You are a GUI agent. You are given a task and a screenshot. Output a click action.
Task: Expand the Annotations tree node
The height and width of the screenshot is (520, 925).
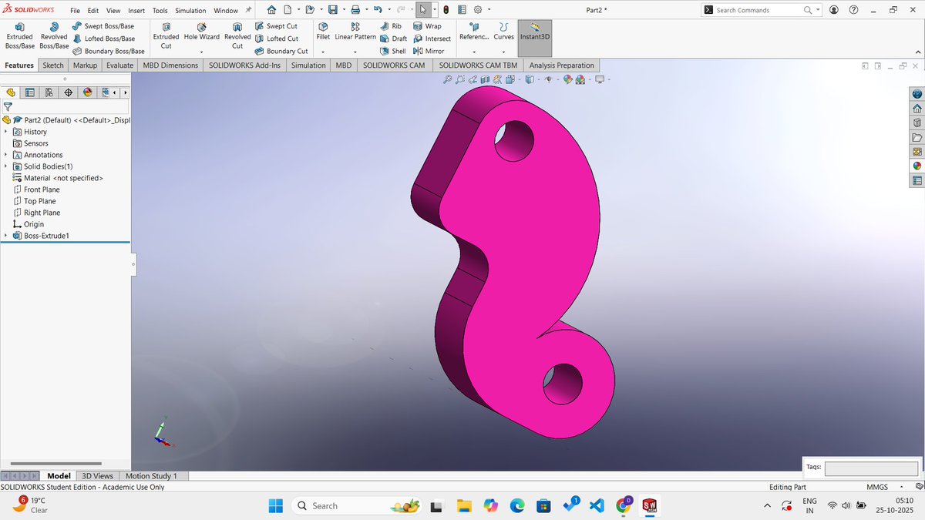6,155
